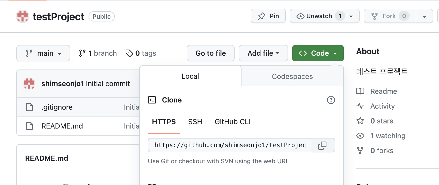Switch to the Codespaces tab
Image resolution: width=439 pixels, height=185 pixels.
292,76
